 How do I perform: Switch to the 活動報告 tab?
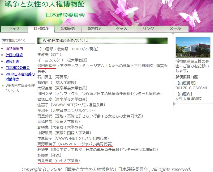(x=68, y=29)
